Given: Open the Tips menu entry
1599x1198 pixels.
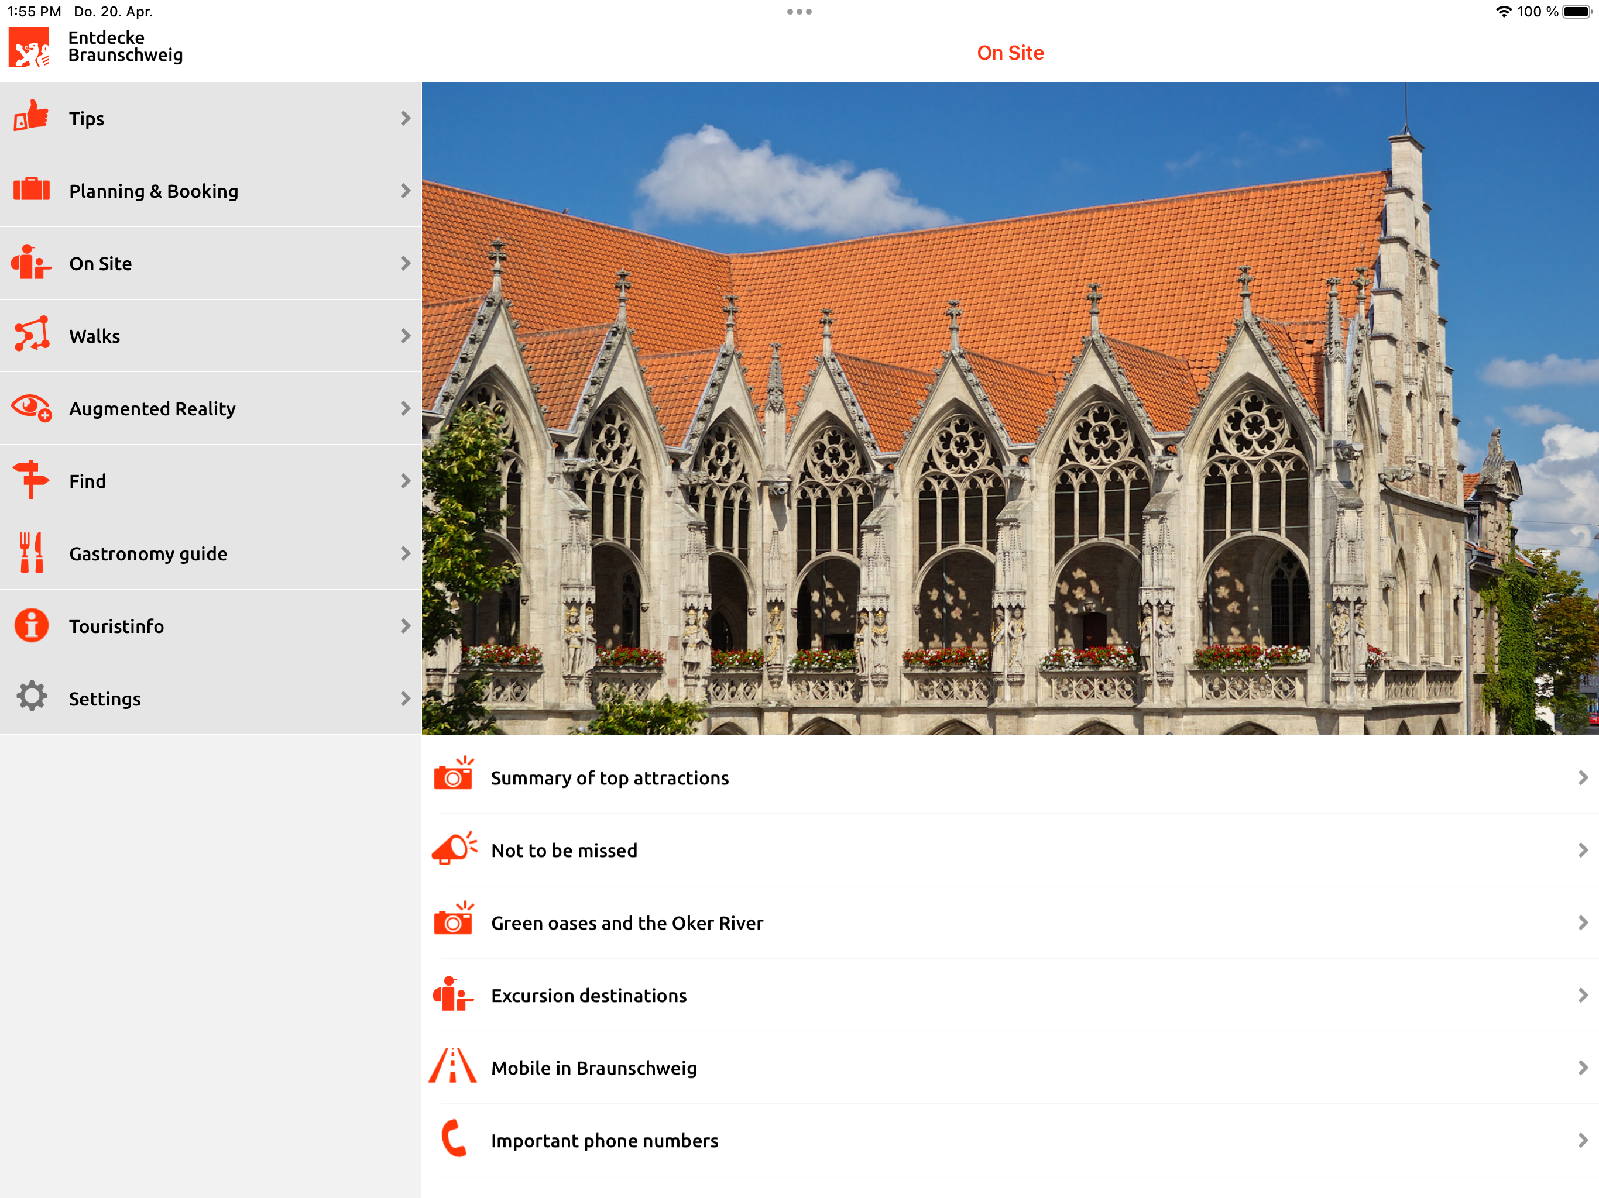Looking at the screenshot, I should coord(210,119).
